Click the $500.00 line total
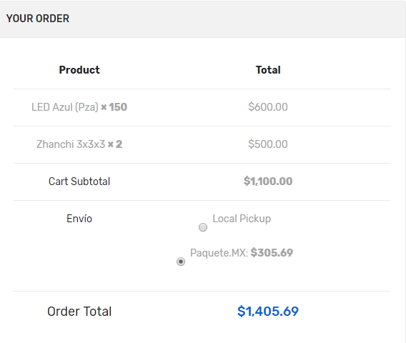Image resolution: width=406 pixels, height=343 pixels. point(268,144)
